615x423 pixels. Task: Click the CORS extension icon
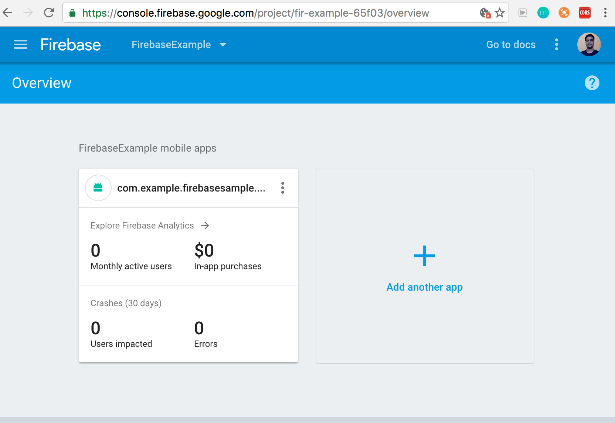coord(584,13)
